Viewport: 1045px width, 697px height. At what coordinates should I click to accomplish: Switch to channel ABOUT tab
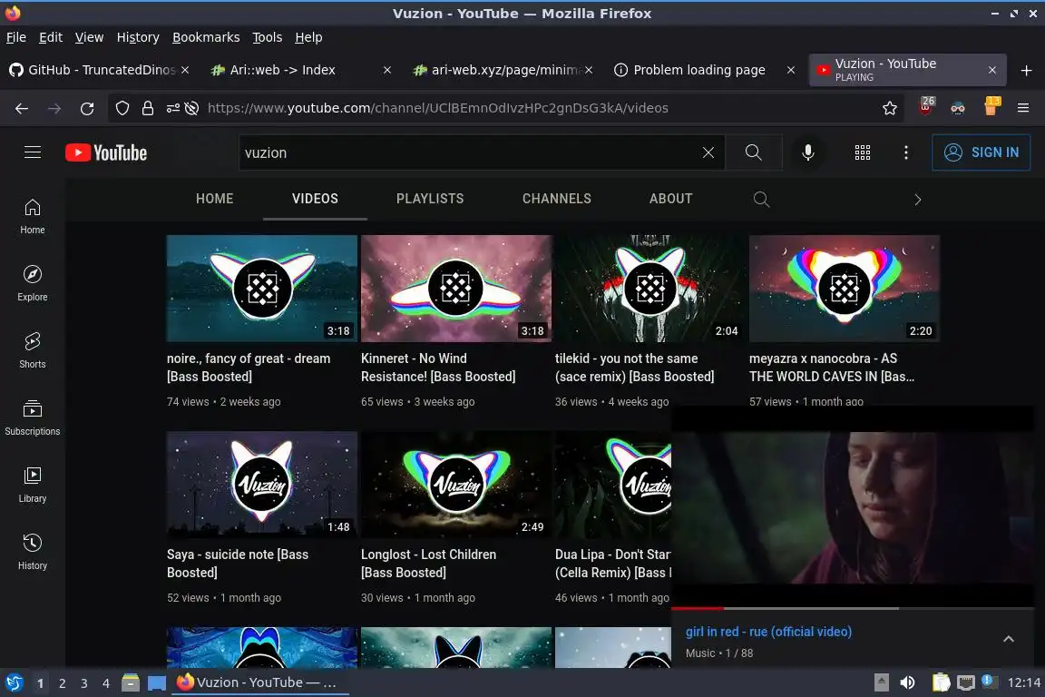[671, 199]
